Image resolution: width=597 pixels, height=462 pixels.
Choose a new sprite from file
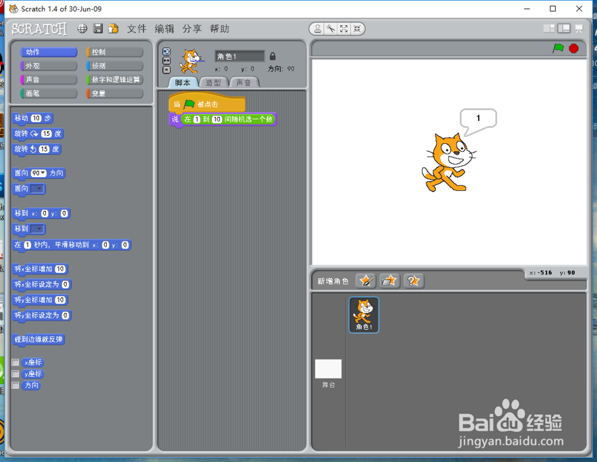point(390,280)
